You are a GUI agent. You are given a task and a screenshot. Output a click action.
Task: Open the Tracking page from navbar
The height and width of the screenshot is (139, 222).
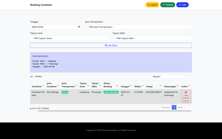(168, 5)
